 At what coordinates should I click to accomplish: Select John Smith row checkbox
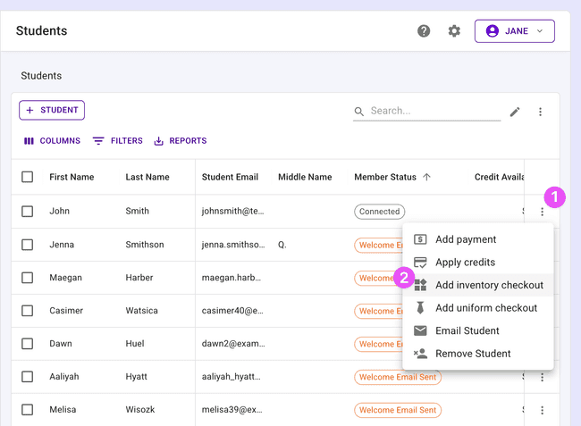point(27,212)
